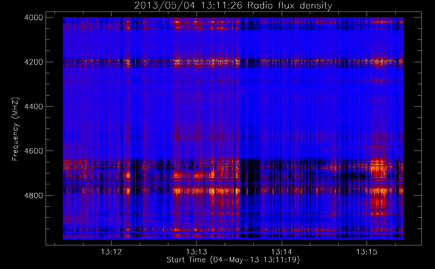Click the plot title "2013/05/04 13:11:26 Radio flux density"
Screen dimensions: 435x269
click(x=233, y=5)
